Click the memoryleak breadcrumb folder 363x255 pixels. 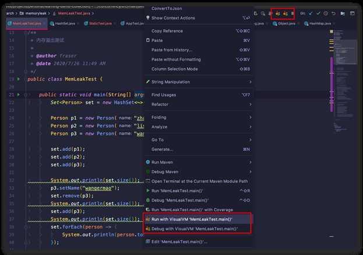(34, 13)
